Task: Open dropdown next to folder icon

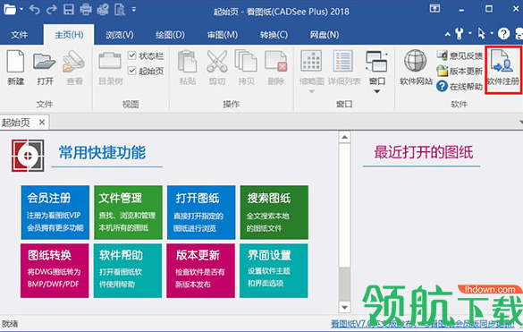Action: tap(21, 9)
